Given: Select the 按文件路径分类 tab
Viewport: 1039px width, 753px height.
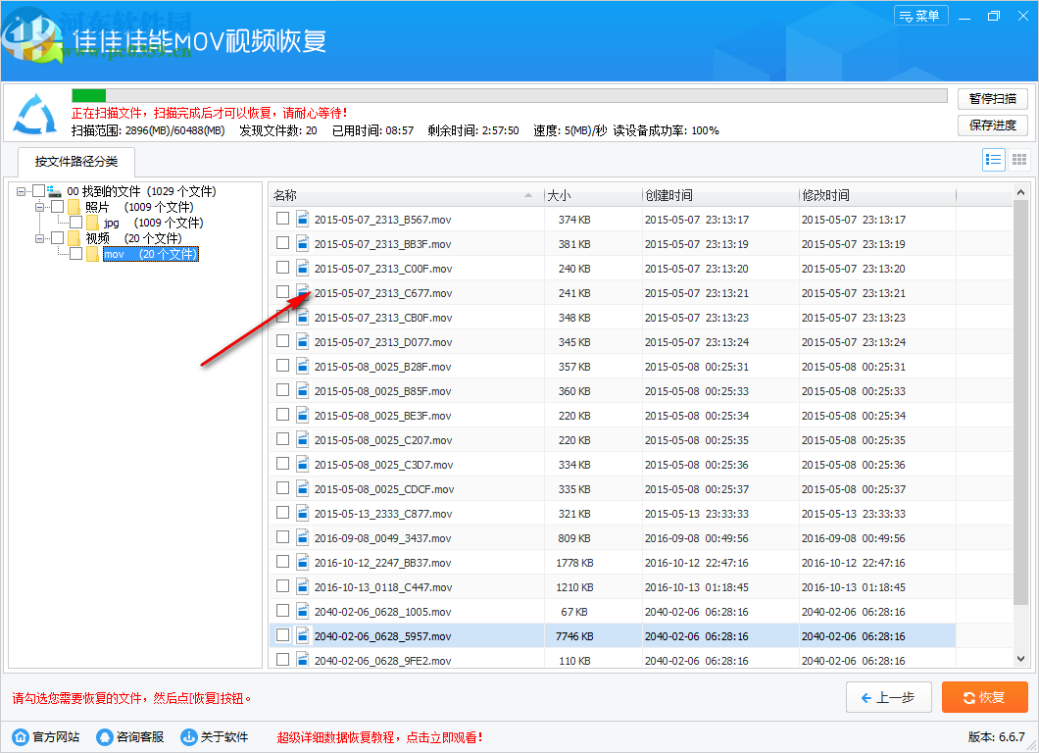Looking at the screenshot, I should tap(75, 162).
